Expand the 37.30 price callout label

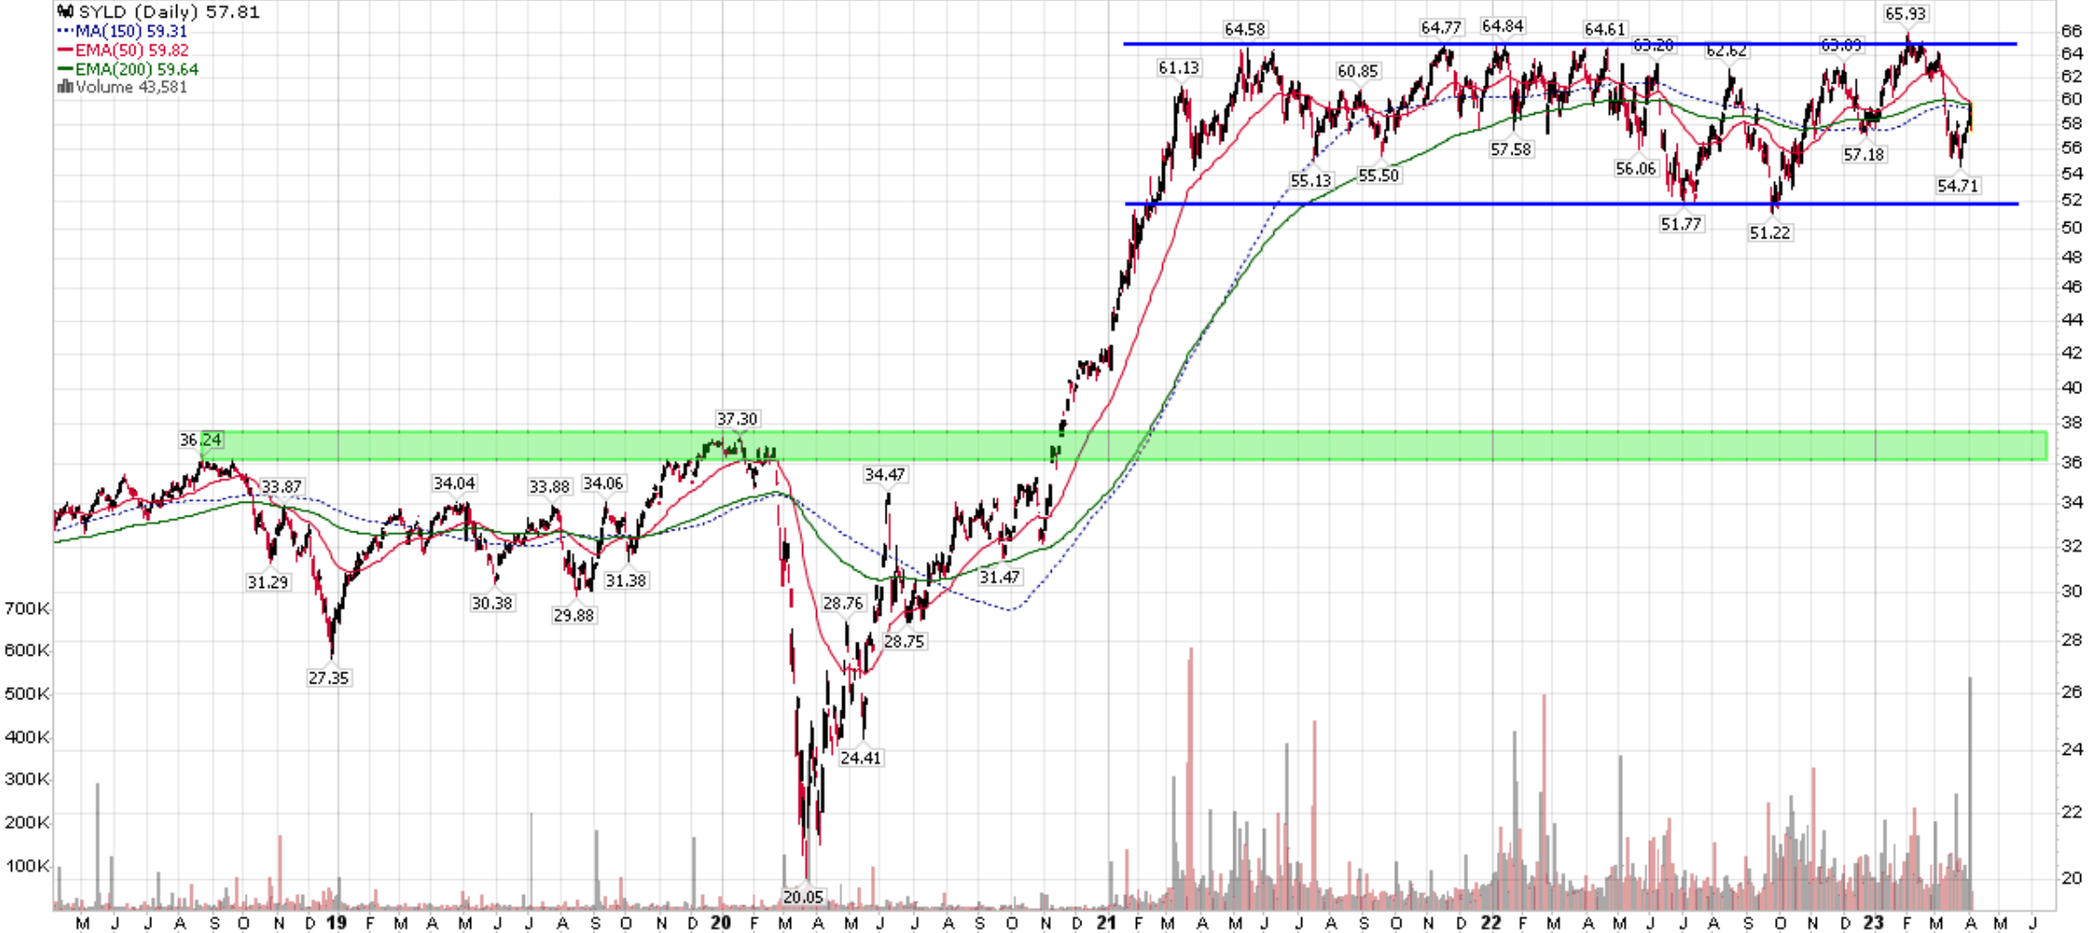737,419
